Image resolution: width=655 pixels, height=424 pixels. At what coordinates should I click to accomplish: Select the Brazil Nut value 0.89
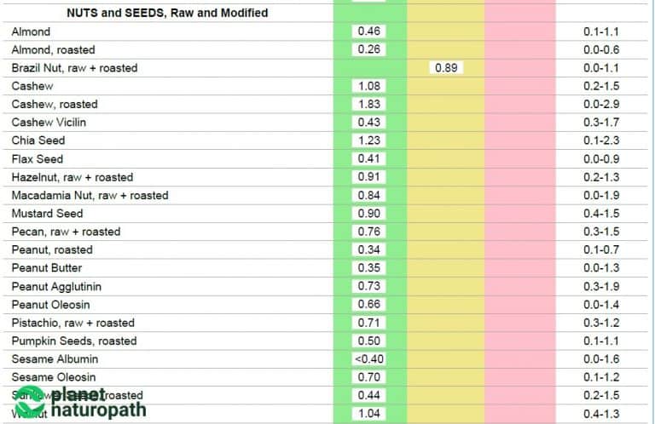pos(446,68)
